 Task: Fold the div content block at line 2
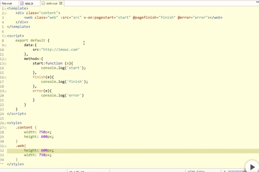click(5, 13)
